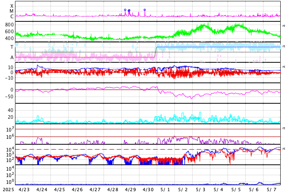Click the 5/ 1 date label
The width and height of the screenshot is (288, 193).
pyautogui.click(x=165, y=190)
